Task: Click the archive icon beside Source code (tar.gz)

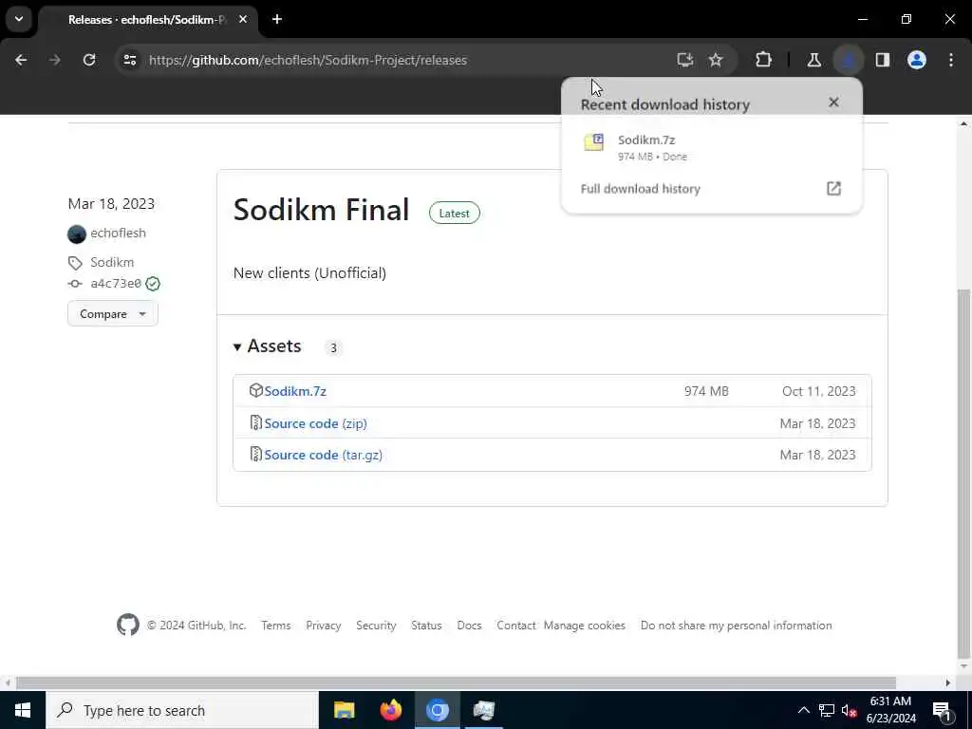Action: (x=256, y=455)
